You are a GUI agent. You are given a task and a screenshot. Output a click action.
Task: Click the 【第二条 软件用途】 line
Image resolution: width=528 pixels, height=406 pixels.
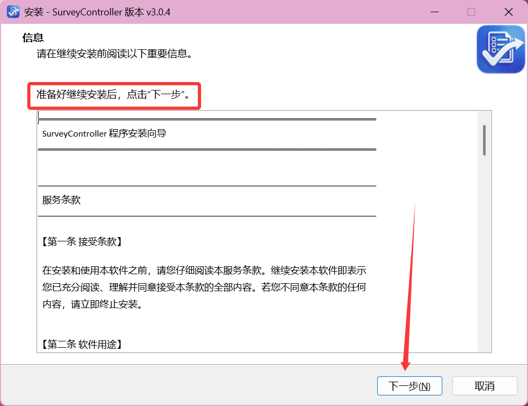coord(82,345)
